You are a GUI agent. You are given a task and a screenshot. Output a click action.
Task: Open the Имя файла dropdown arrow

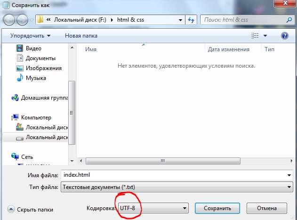pyautogui.click(x=289, y=175)
